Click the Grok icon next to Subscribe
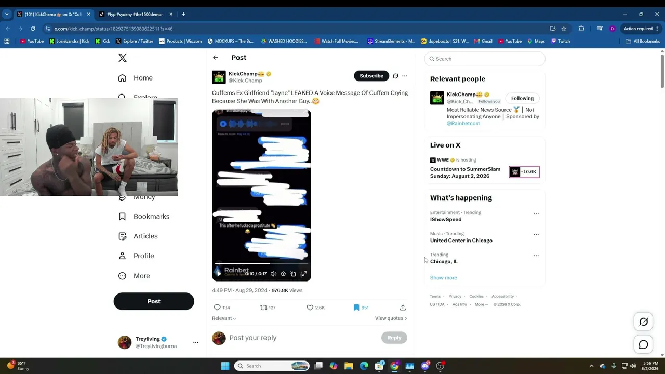Viewport: 665px width, 374px height. [395, 76]
